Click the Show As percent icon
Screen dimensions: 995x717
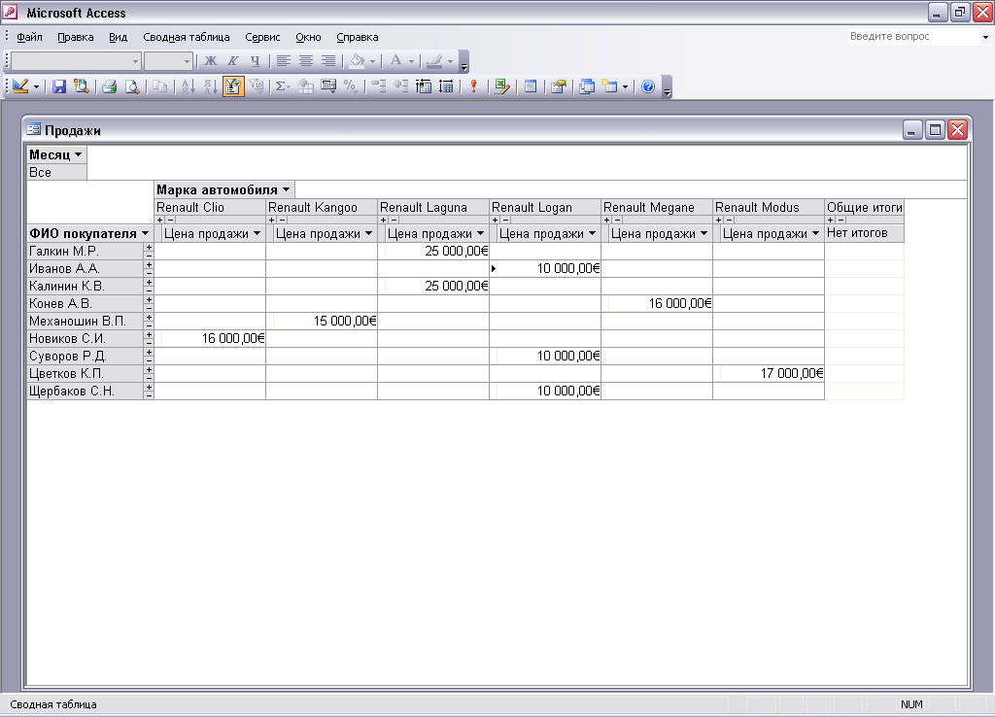pyautogui.click(x=350, y=86)
